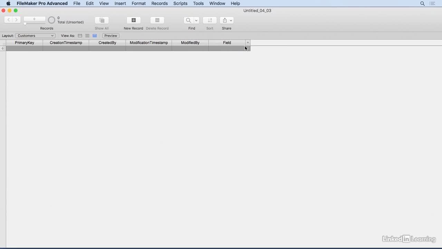
Task: Click the Share toolbar icon
Action: click(x=224, y=20)
